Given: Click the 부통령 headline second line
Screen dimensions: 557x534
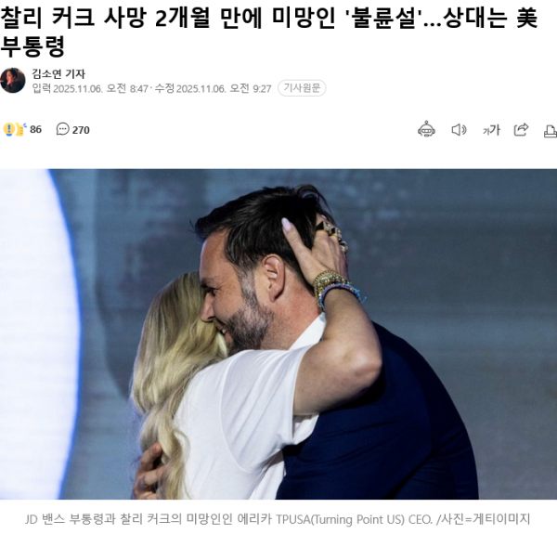Looking at the screenshot, I should pos(32,46).
